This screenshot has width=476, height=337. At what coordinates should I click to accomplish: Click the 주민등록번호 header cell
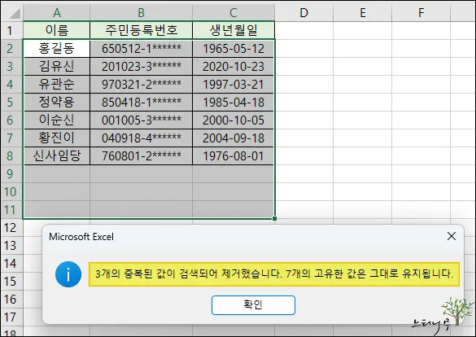(141, 30)
